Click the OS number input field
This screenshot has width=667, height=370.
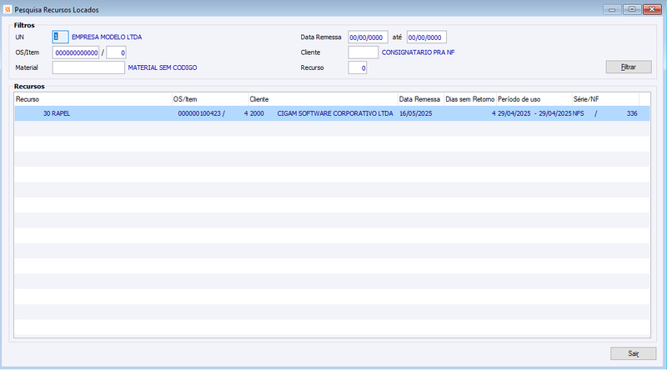[x=76, y=52]
